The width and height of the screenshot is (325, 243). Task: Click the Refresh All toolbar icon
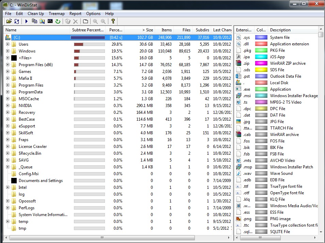pyautogui.click(x=17, y=21)
